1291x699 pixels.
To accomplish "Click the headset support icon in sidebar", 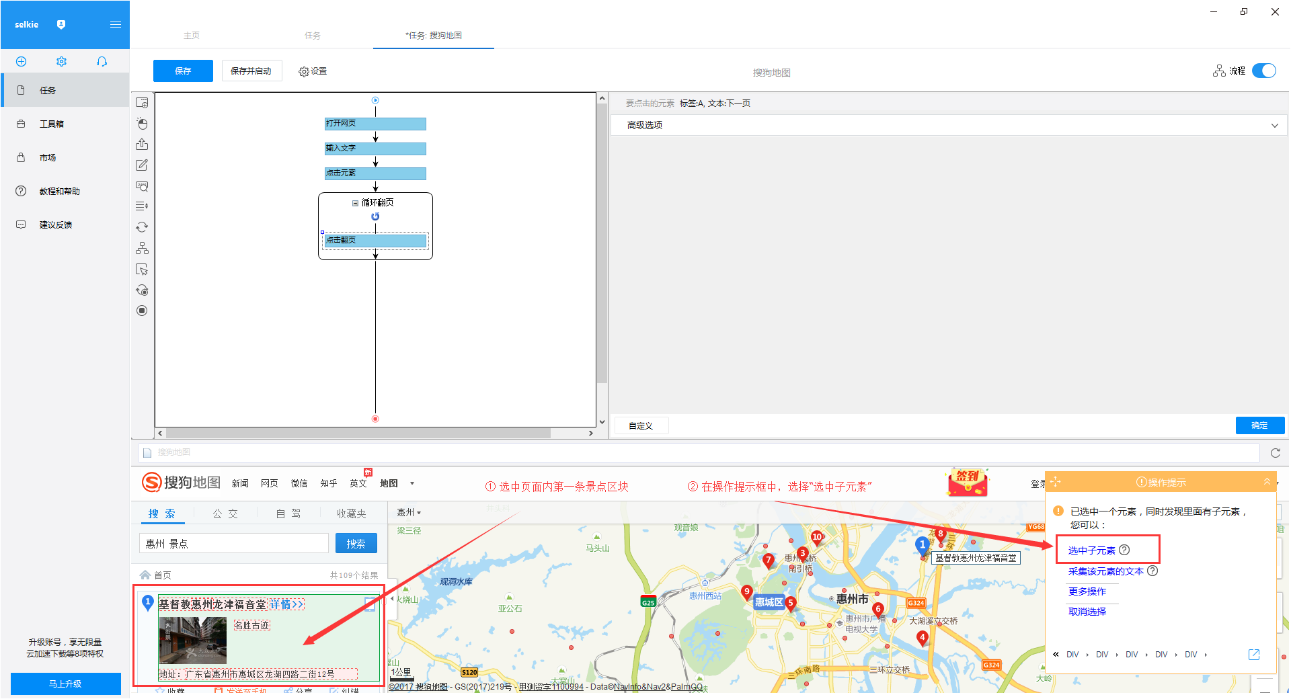I will (102, 61).
